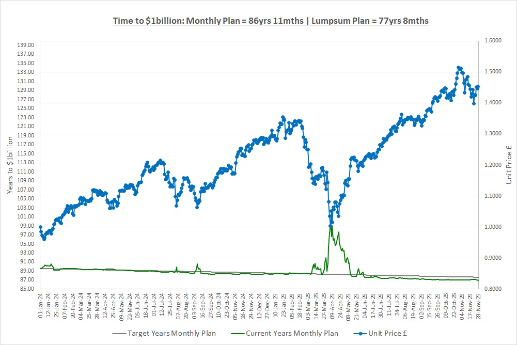Click the 139.00 label on the left axis
Viewport: 517px width, 345px height.
click(x=26, y=45)
